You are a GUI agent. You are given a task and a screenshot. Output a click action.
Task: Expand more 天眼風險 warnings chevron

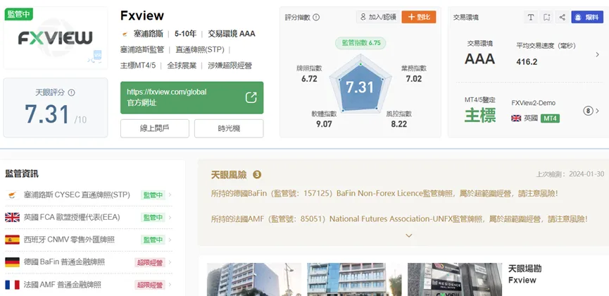coord(408,235)
